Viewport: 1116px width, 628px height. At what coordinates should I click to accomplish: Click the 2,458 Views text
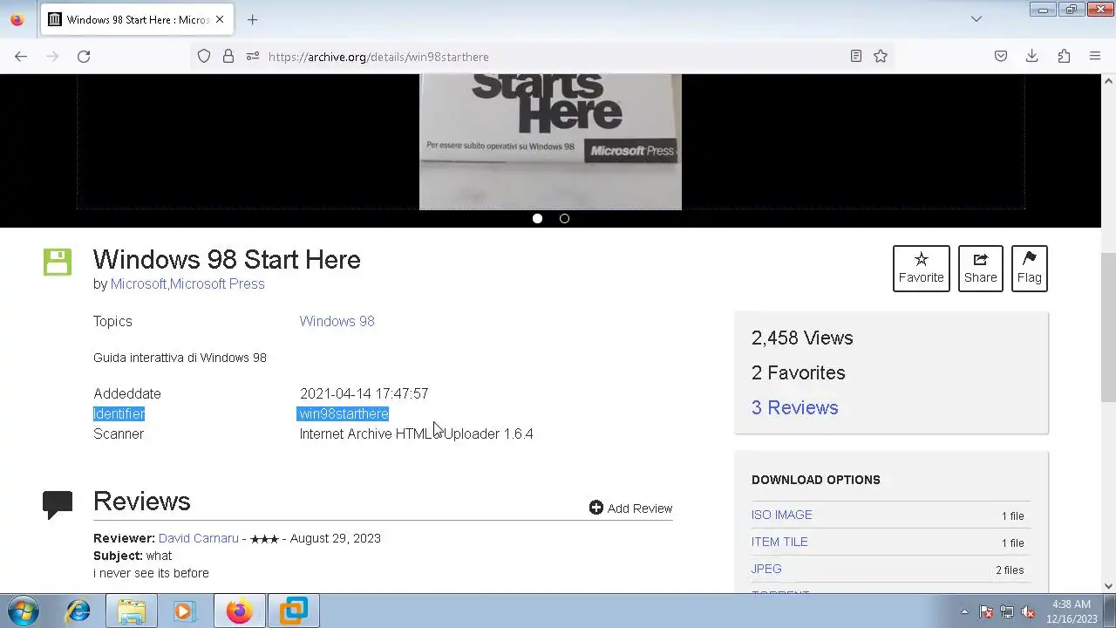802,338
